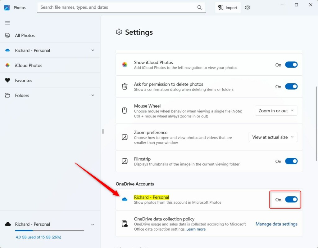318x248 pixels.
Task: Open the Learn more link
Action: point(196,229)
